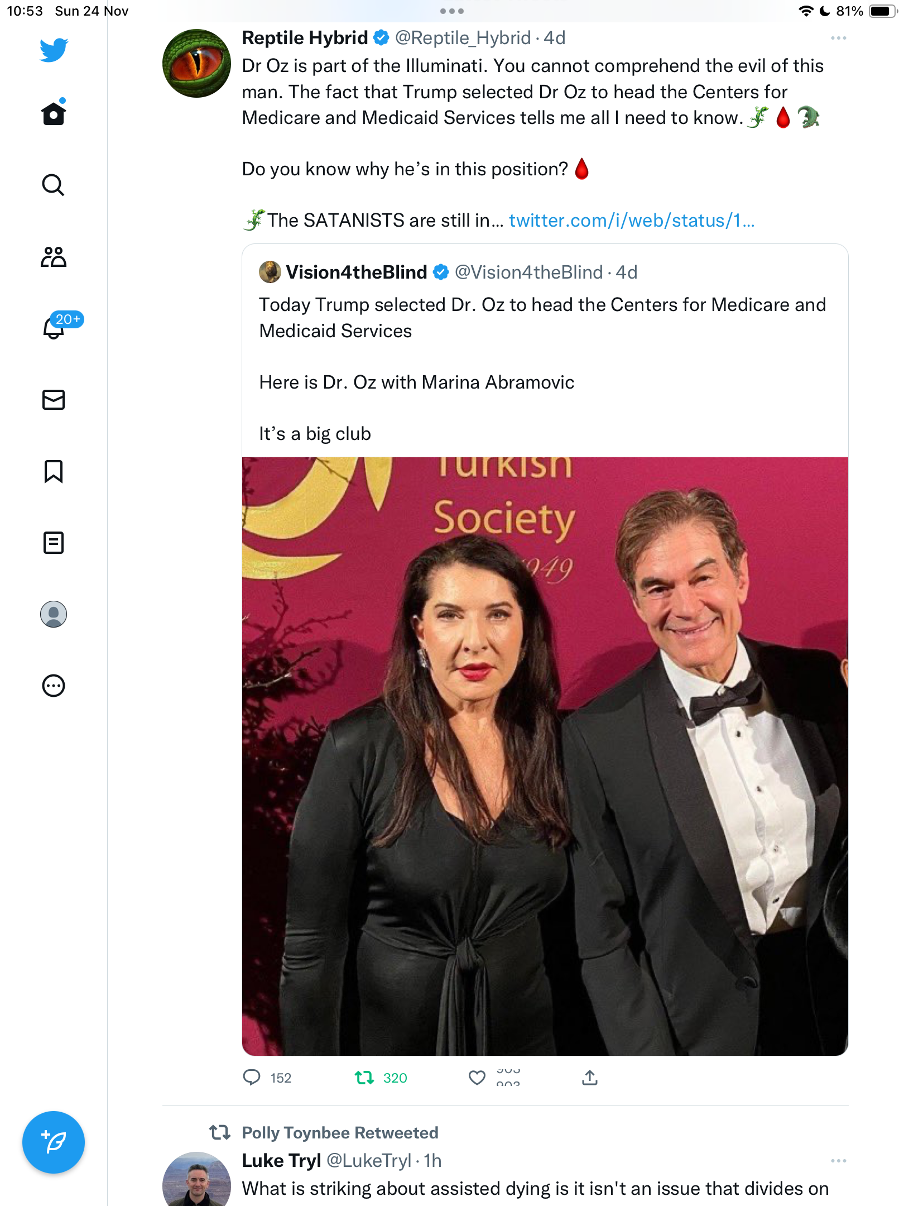The width and height of the screenshot is (904, 1206).
Task: Reply to tweet with 152 comments
Action: (x=267, y=1078)
